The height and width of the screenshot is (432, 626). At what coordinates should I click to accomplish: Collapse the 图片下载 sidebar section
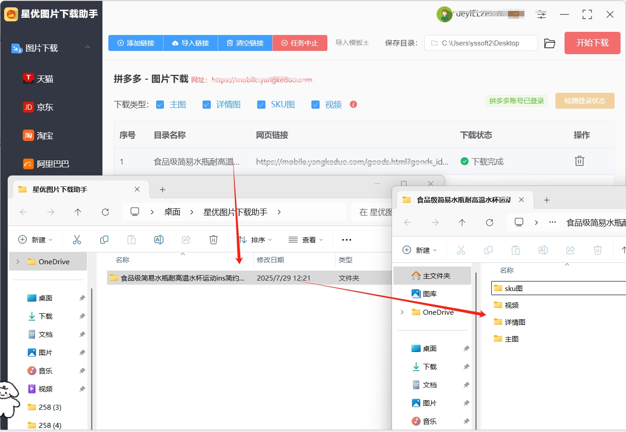(x=87, y=47)
